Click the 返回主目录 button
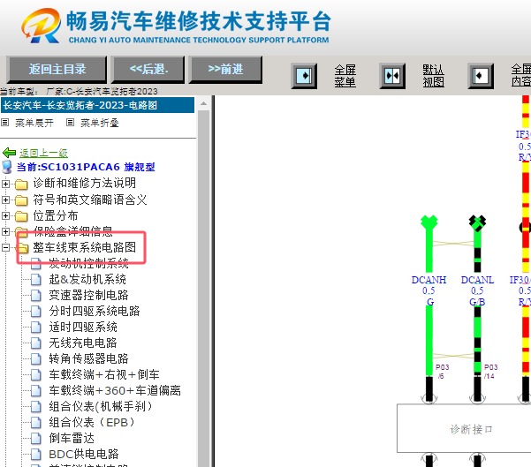This screenshot has height=467, width=531. [57, 70]
